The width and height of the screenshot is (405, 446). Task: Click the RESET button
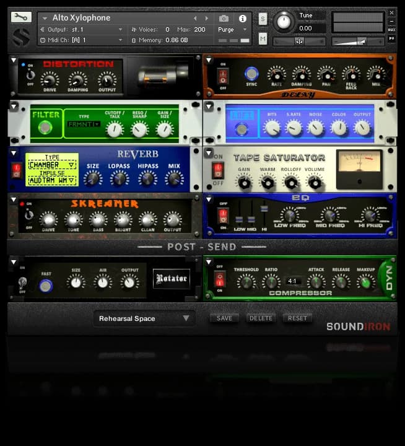pyautogui.click(x=297, y=318)
